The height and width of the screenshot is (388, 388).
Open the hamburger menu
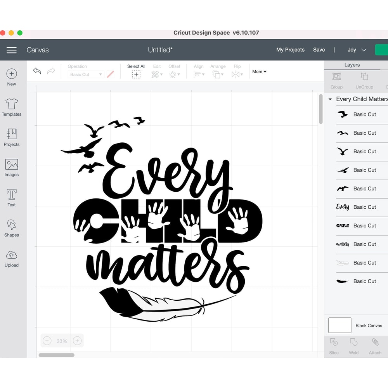click(11, 50)
